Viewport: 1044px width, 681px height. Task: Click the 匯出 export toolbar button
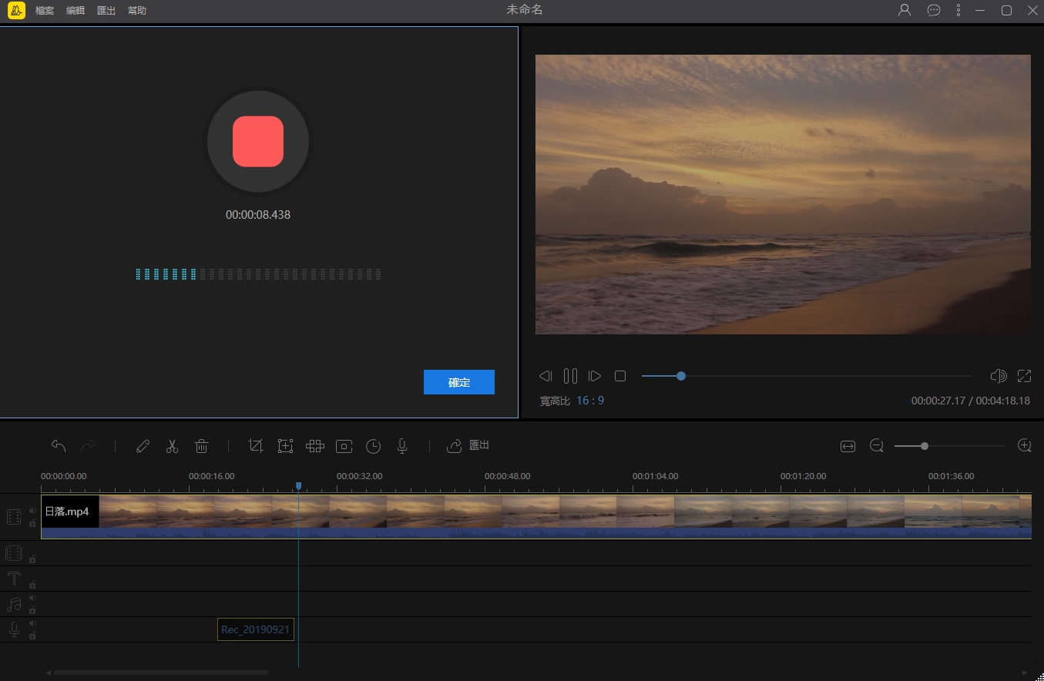coord(468,445)
